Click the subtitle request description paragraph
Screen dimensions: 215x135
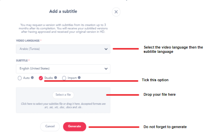pos(63,29)
